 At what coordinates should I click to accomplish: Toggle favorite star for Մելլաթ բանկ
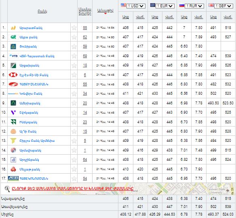point(74,169)
